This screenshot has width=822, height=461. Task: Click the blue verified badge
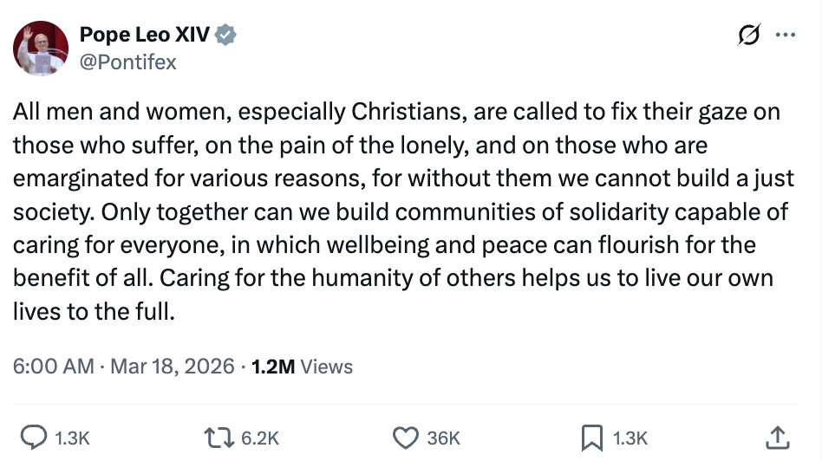[x=226, y=36]
